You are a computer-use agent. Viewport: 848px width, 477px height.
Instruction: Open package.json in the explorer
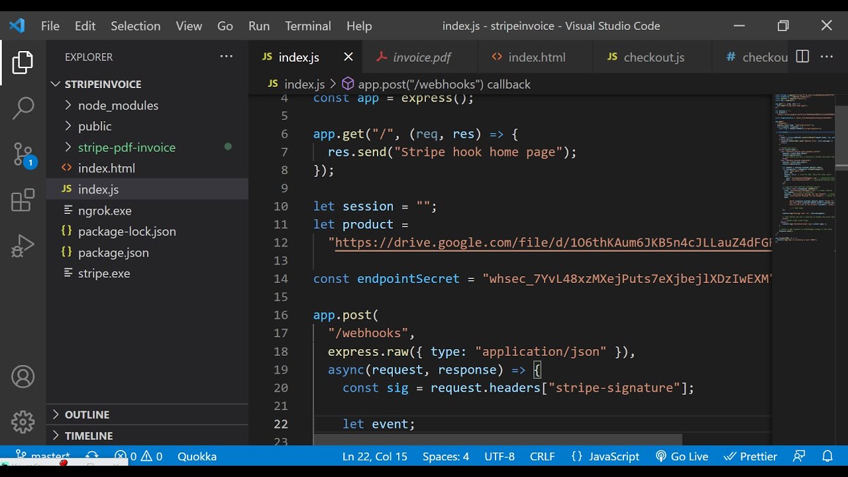click(x=113, y=252)
